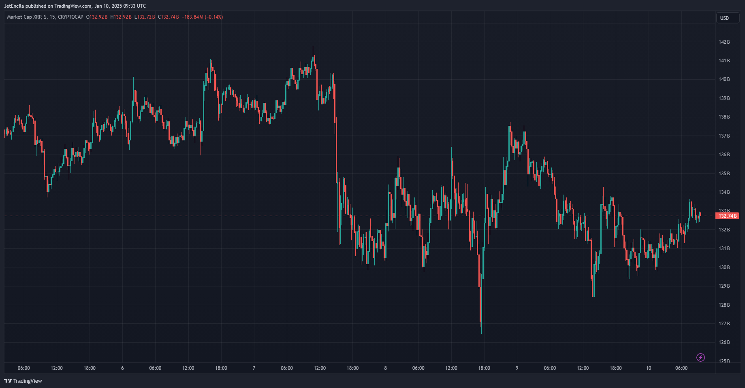This screenshot has width=745, height=388.
Task: Click the Low value L132.72 B in legend
Action: tap(145, 17)
